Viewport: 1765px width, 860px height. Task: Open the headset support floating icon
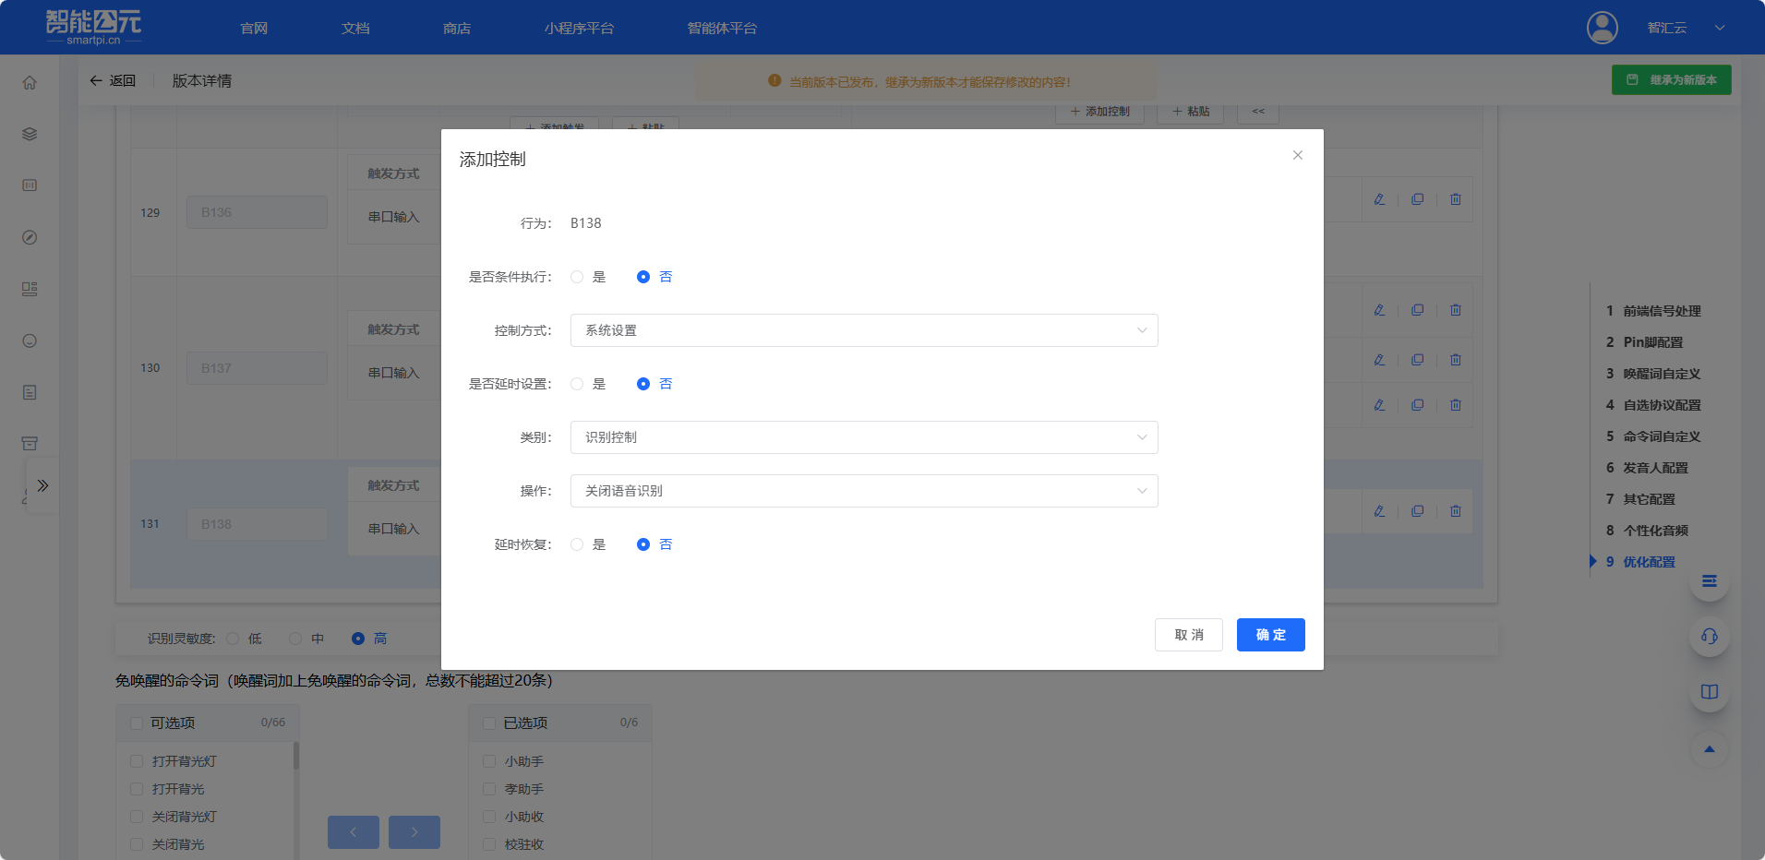click(x=1709, y=636)
